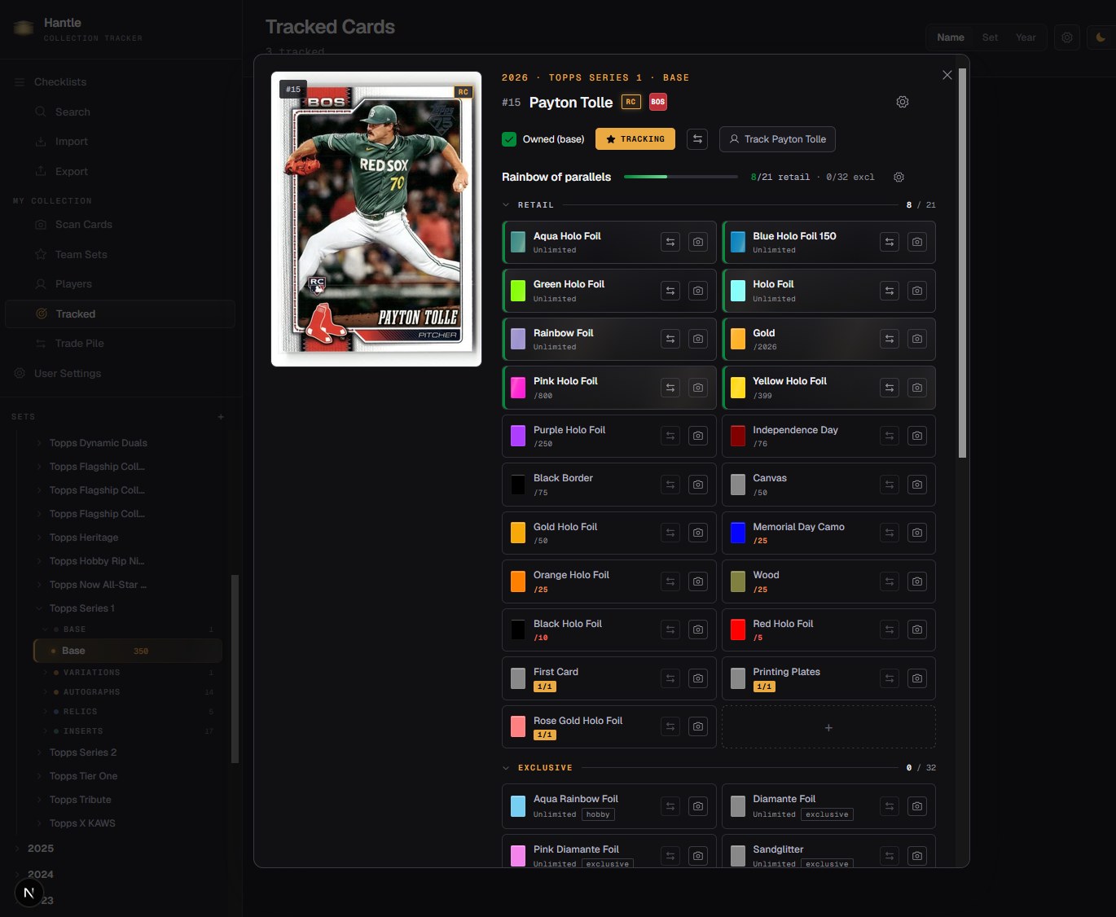This screenshot has width=1116, height=917.
Task: Mark Diamante Foil parallel as owned
Action: point(828,806)
